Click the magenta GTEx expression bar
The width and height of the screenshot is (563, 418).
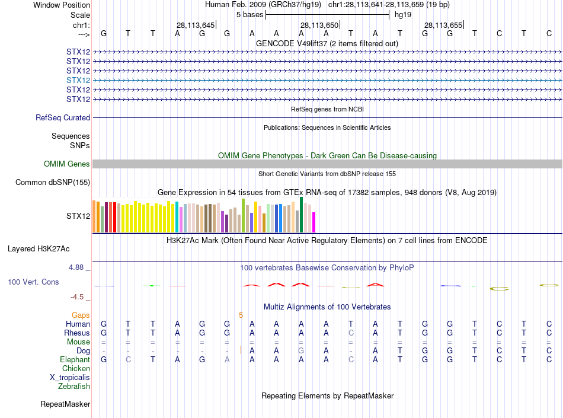[x=314, y=222]
